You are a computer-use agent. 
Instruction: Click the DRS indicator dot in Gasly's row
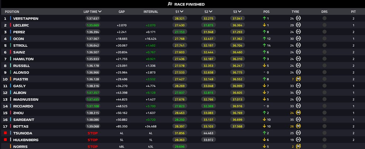[324, 86]
